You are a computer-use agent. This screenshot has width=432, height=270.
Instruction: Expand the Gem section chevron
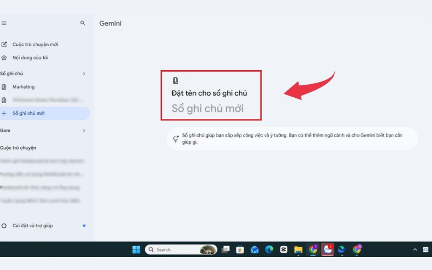pos(84,131)
